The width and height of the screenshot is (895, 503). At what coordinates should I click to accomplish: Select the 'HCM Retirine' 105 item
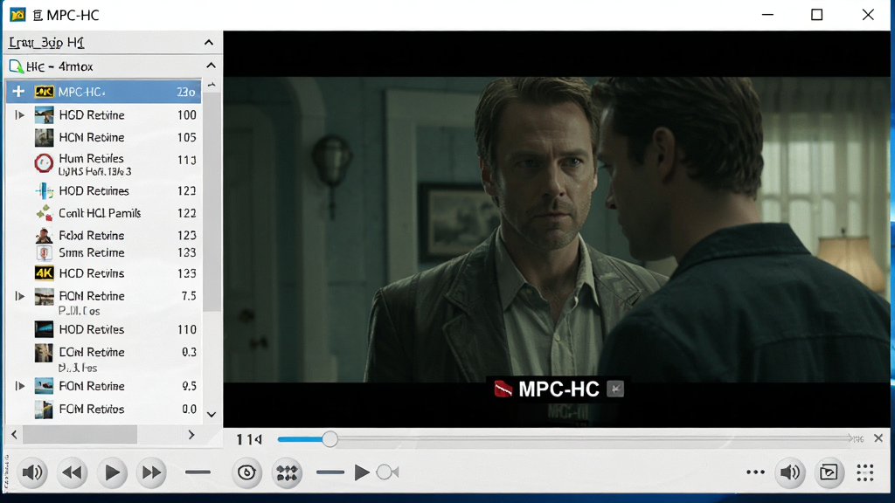(103, 137)
